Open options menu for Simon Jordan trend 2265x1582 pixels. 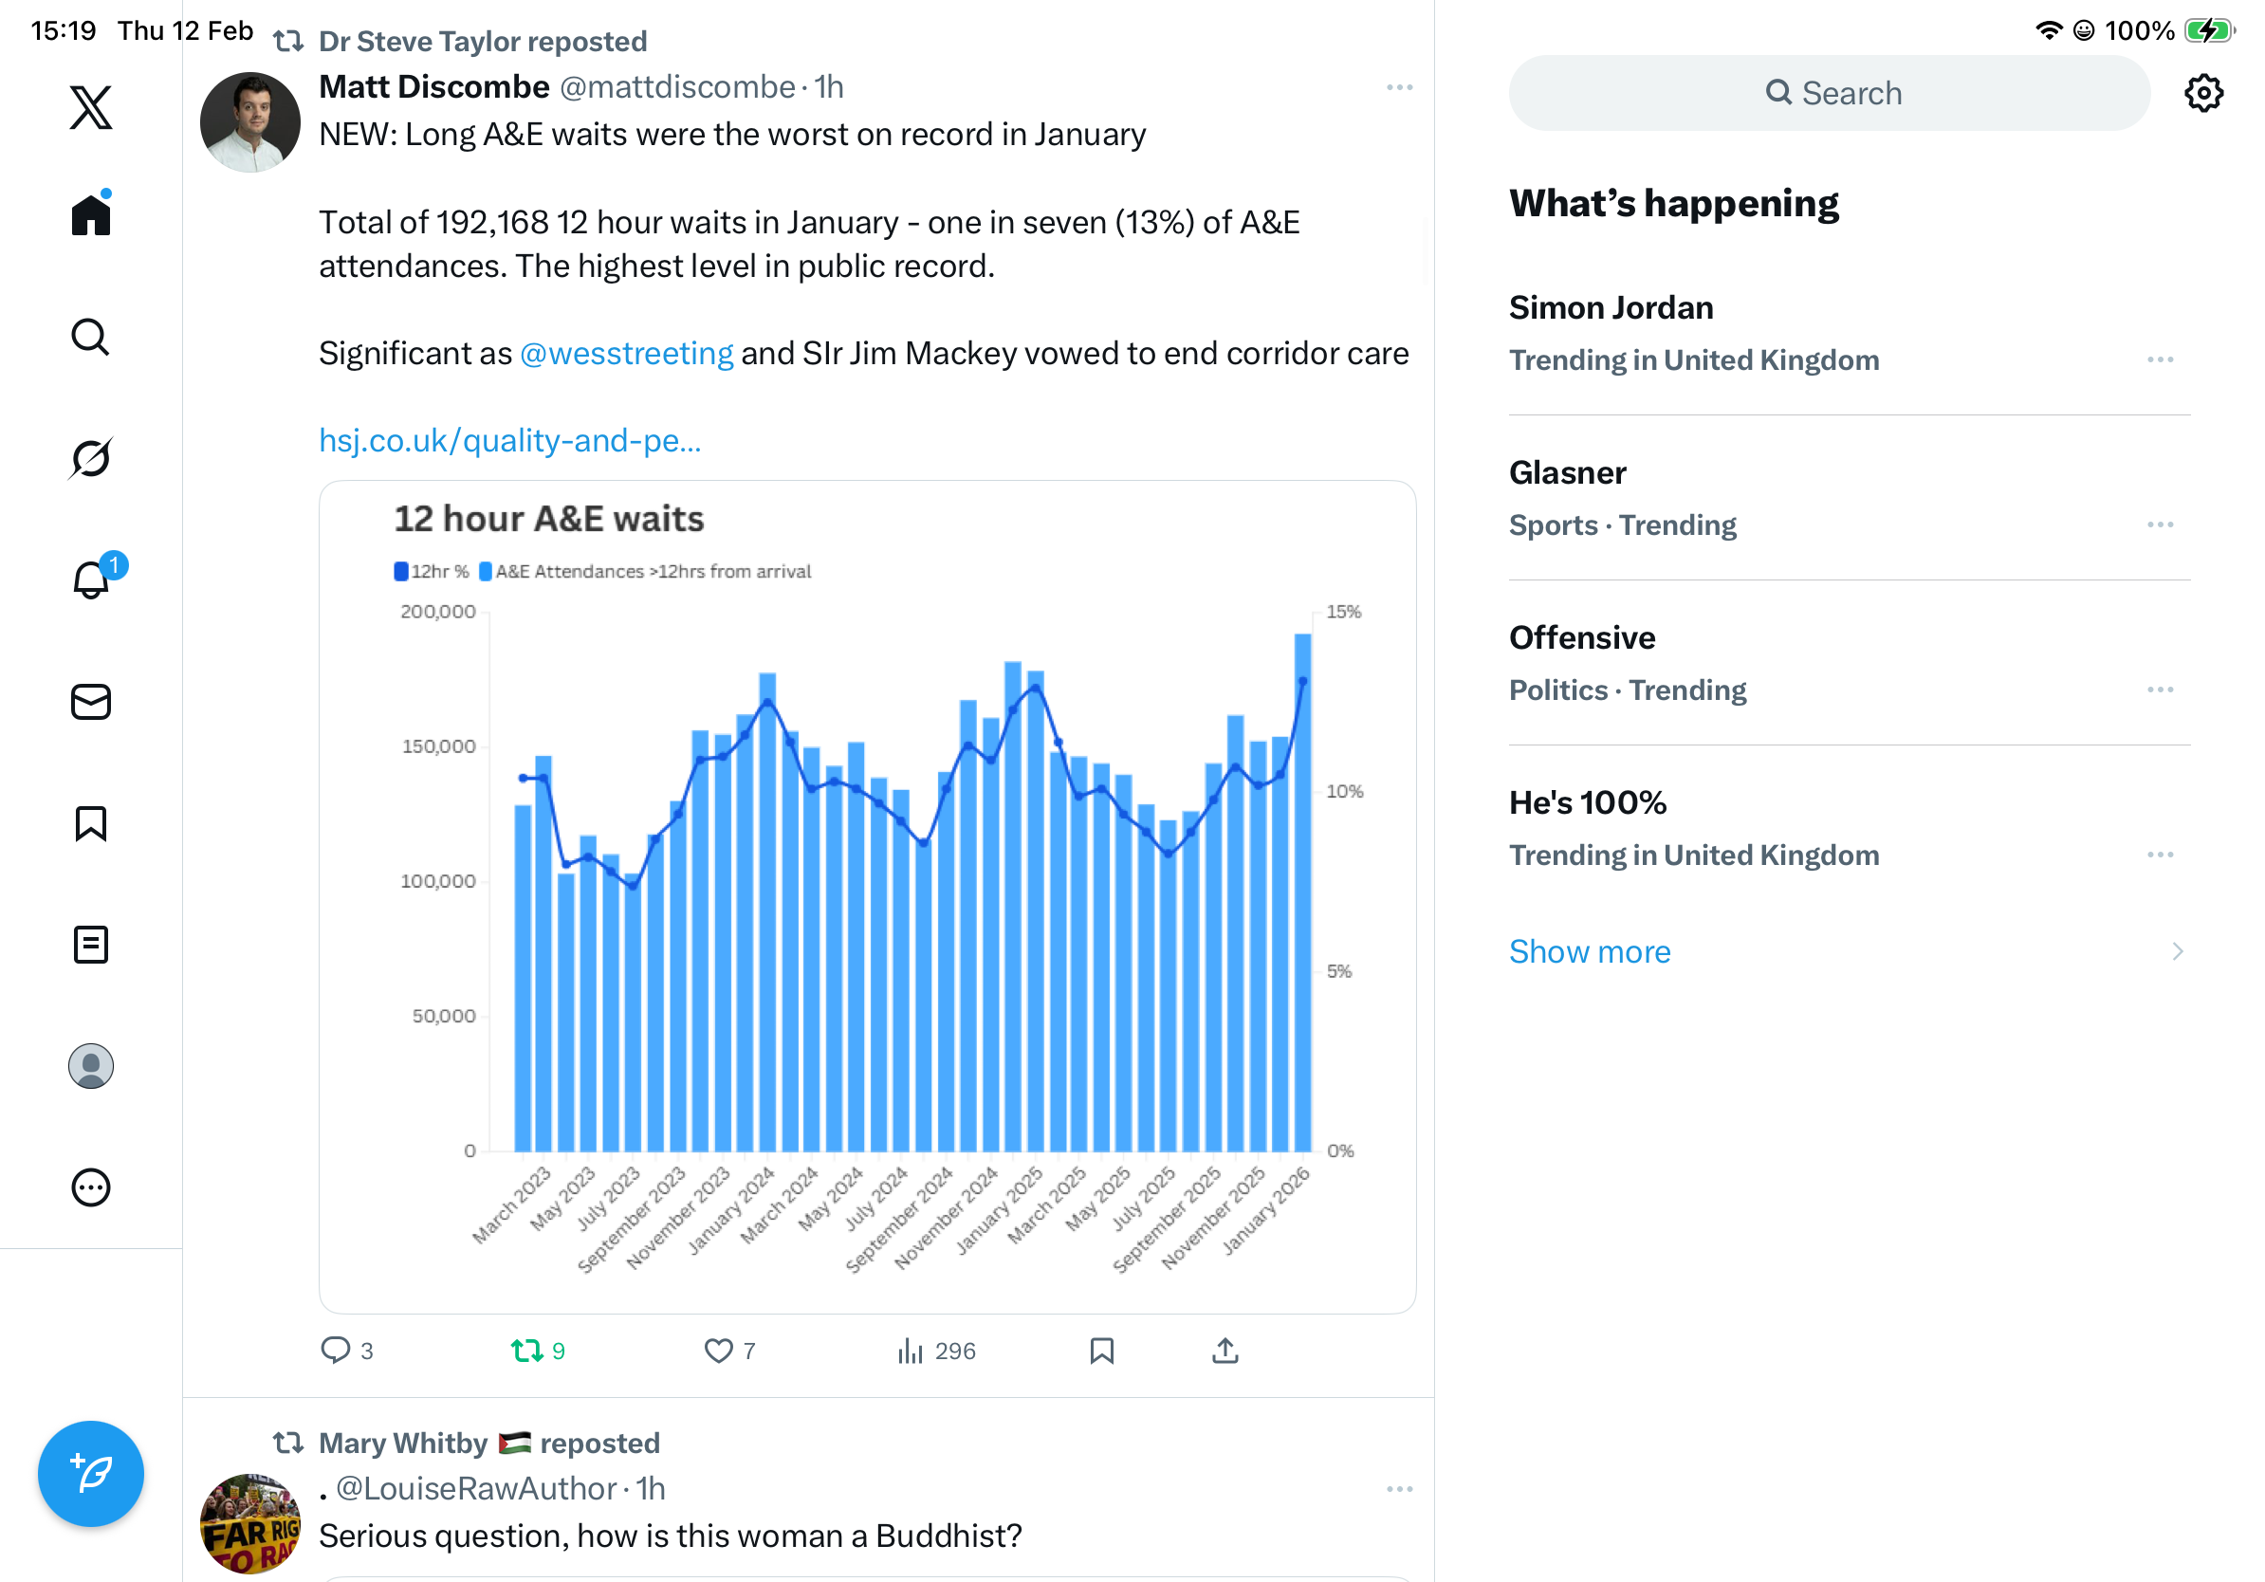coord(2160,360)
